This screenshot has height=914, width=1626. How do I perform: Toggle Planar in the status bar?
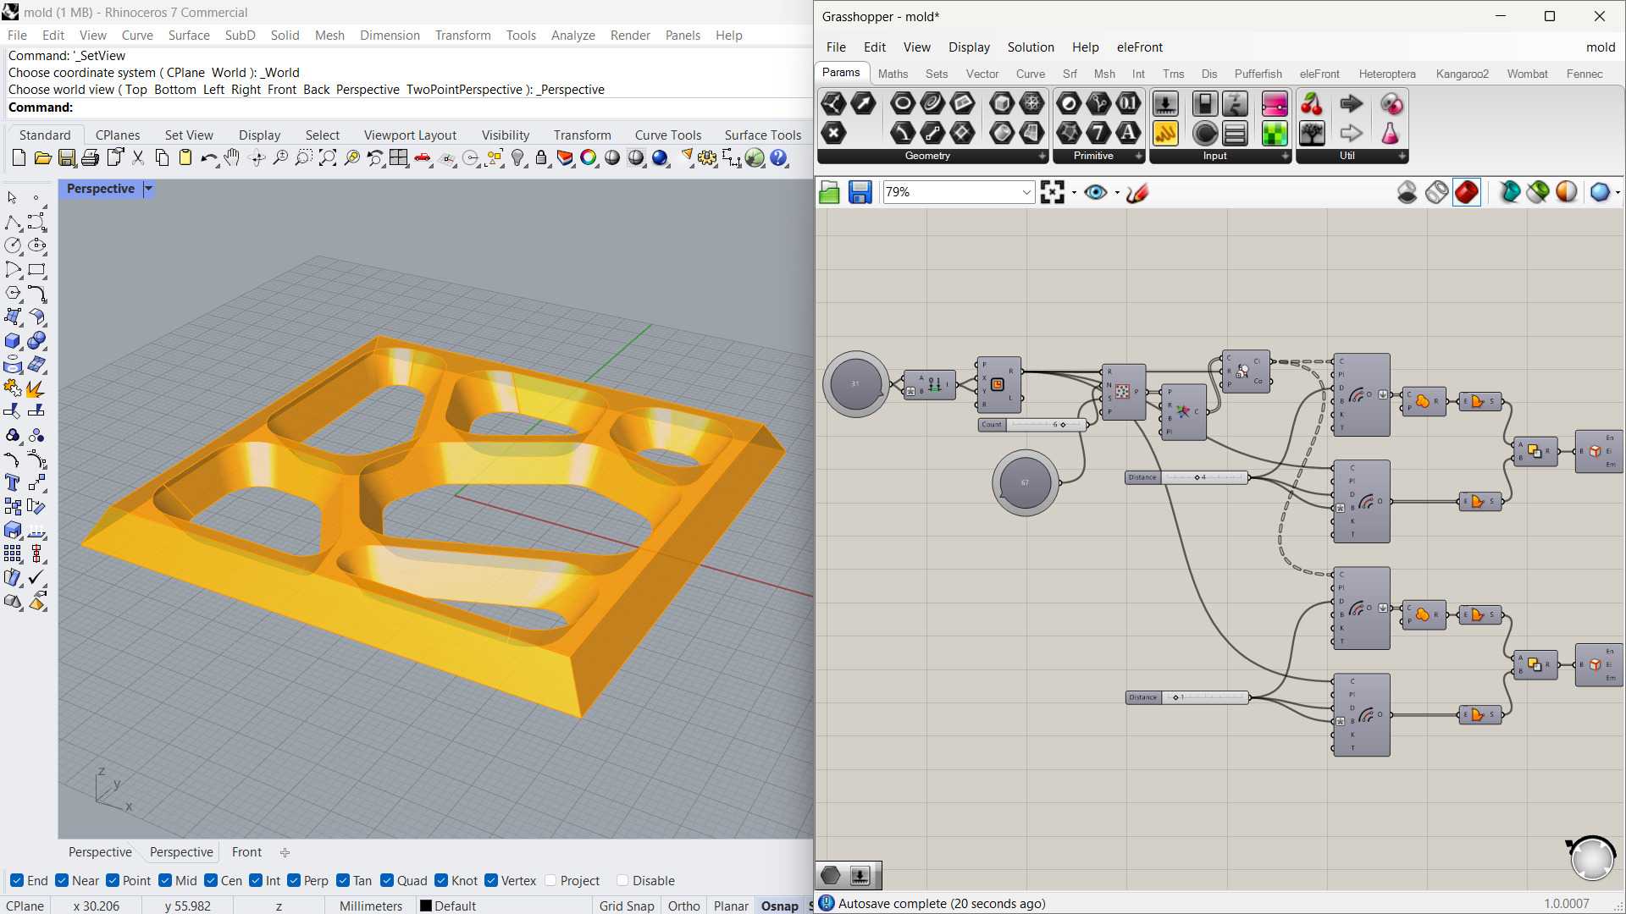(x=731, y=906)
